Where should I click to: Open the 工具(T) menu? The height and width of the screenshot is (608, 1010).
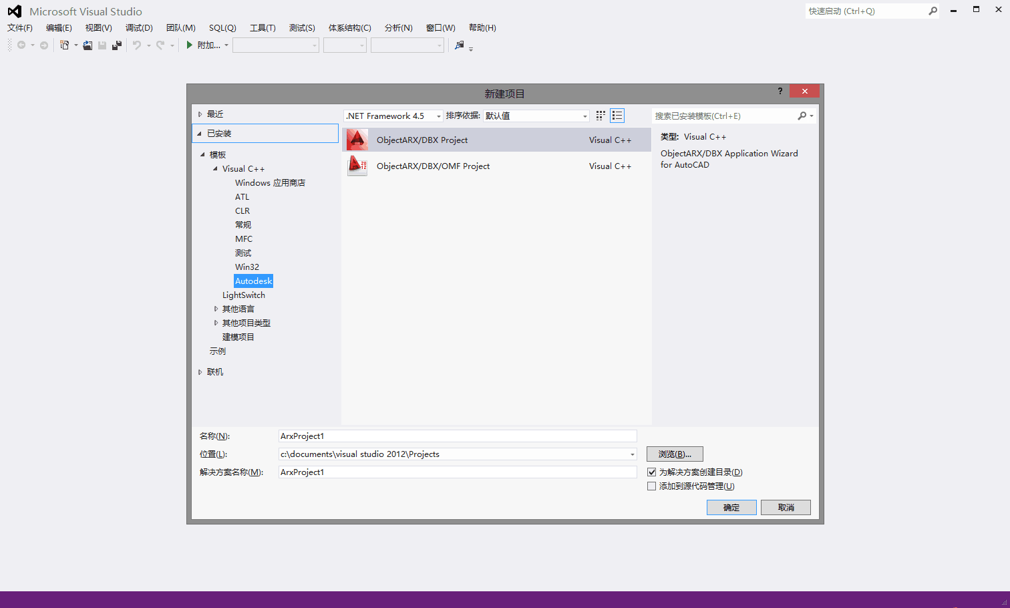263,27
